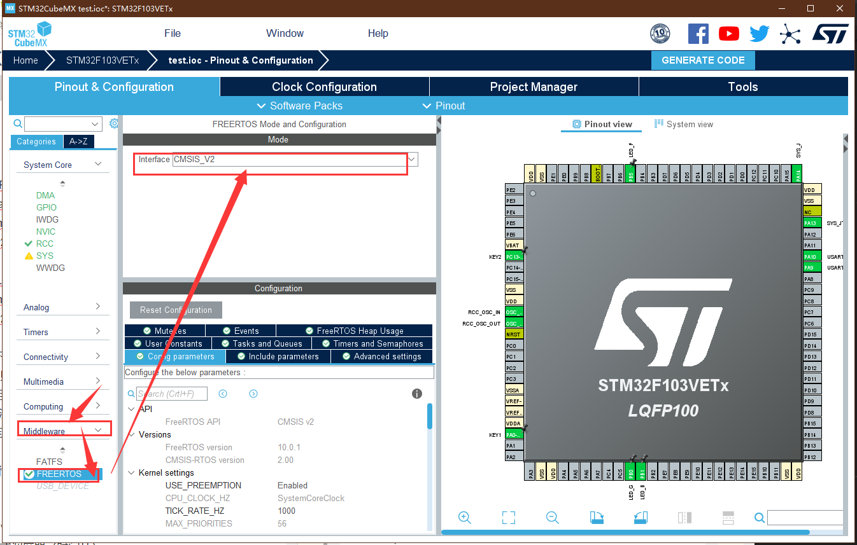The height and width of the screenshot is (545, 857).
Task: Select the NRST pin on the chip
Action: click(514, 335)
